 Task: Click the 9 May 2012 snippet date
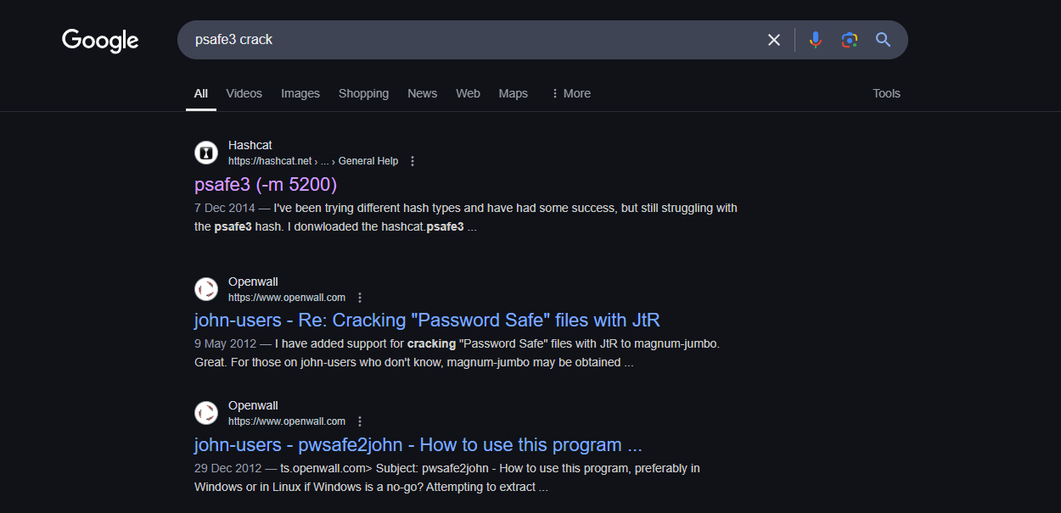[227, 344]
